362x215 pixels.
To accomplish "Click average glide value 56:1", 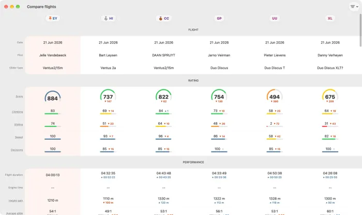I will click(219, 211).
